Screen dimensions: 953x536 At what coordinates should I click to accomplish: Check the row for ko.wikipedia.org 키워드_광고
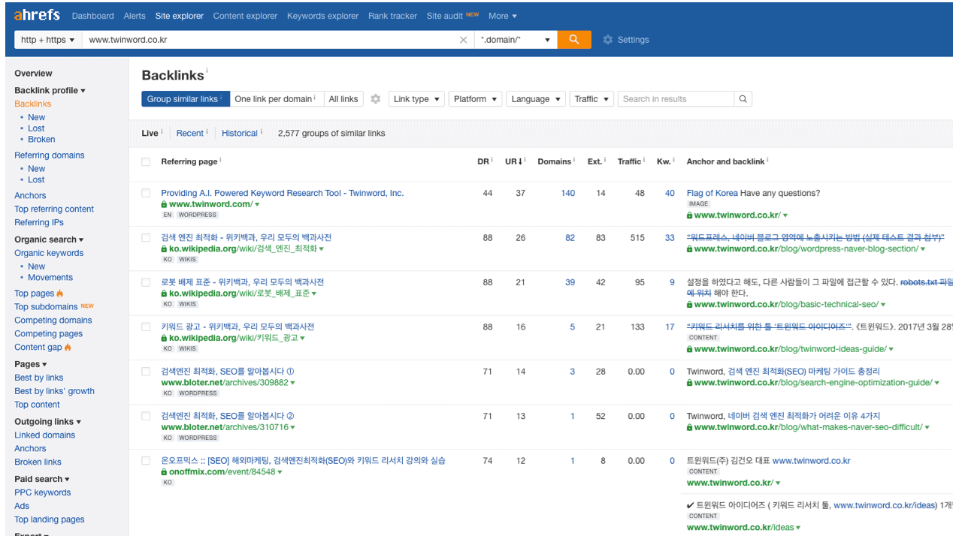point(146,327)
